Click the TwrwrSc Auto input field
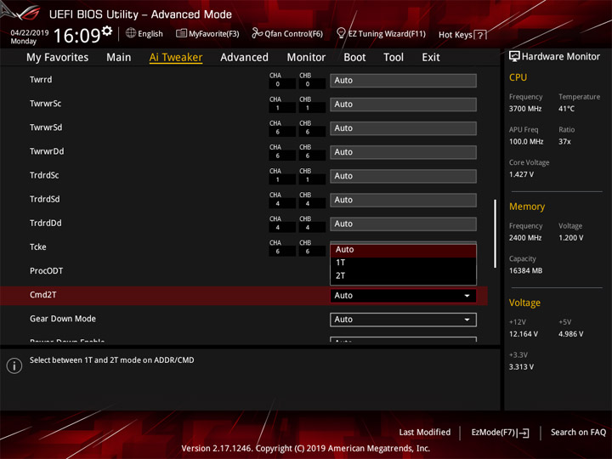Viewport: 612px width, 459px height. point(403,105)
